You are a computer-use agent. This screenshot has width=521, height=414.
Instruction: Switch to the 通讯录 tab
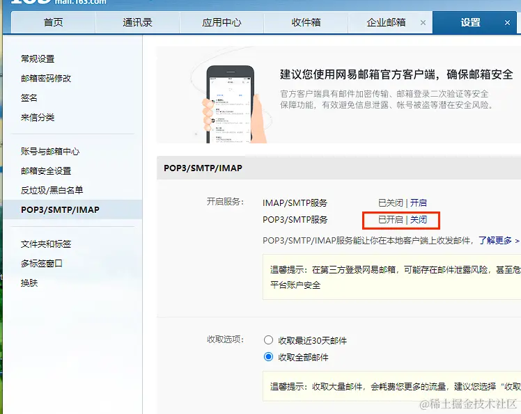pyautogui.click(x=137, y=22)
